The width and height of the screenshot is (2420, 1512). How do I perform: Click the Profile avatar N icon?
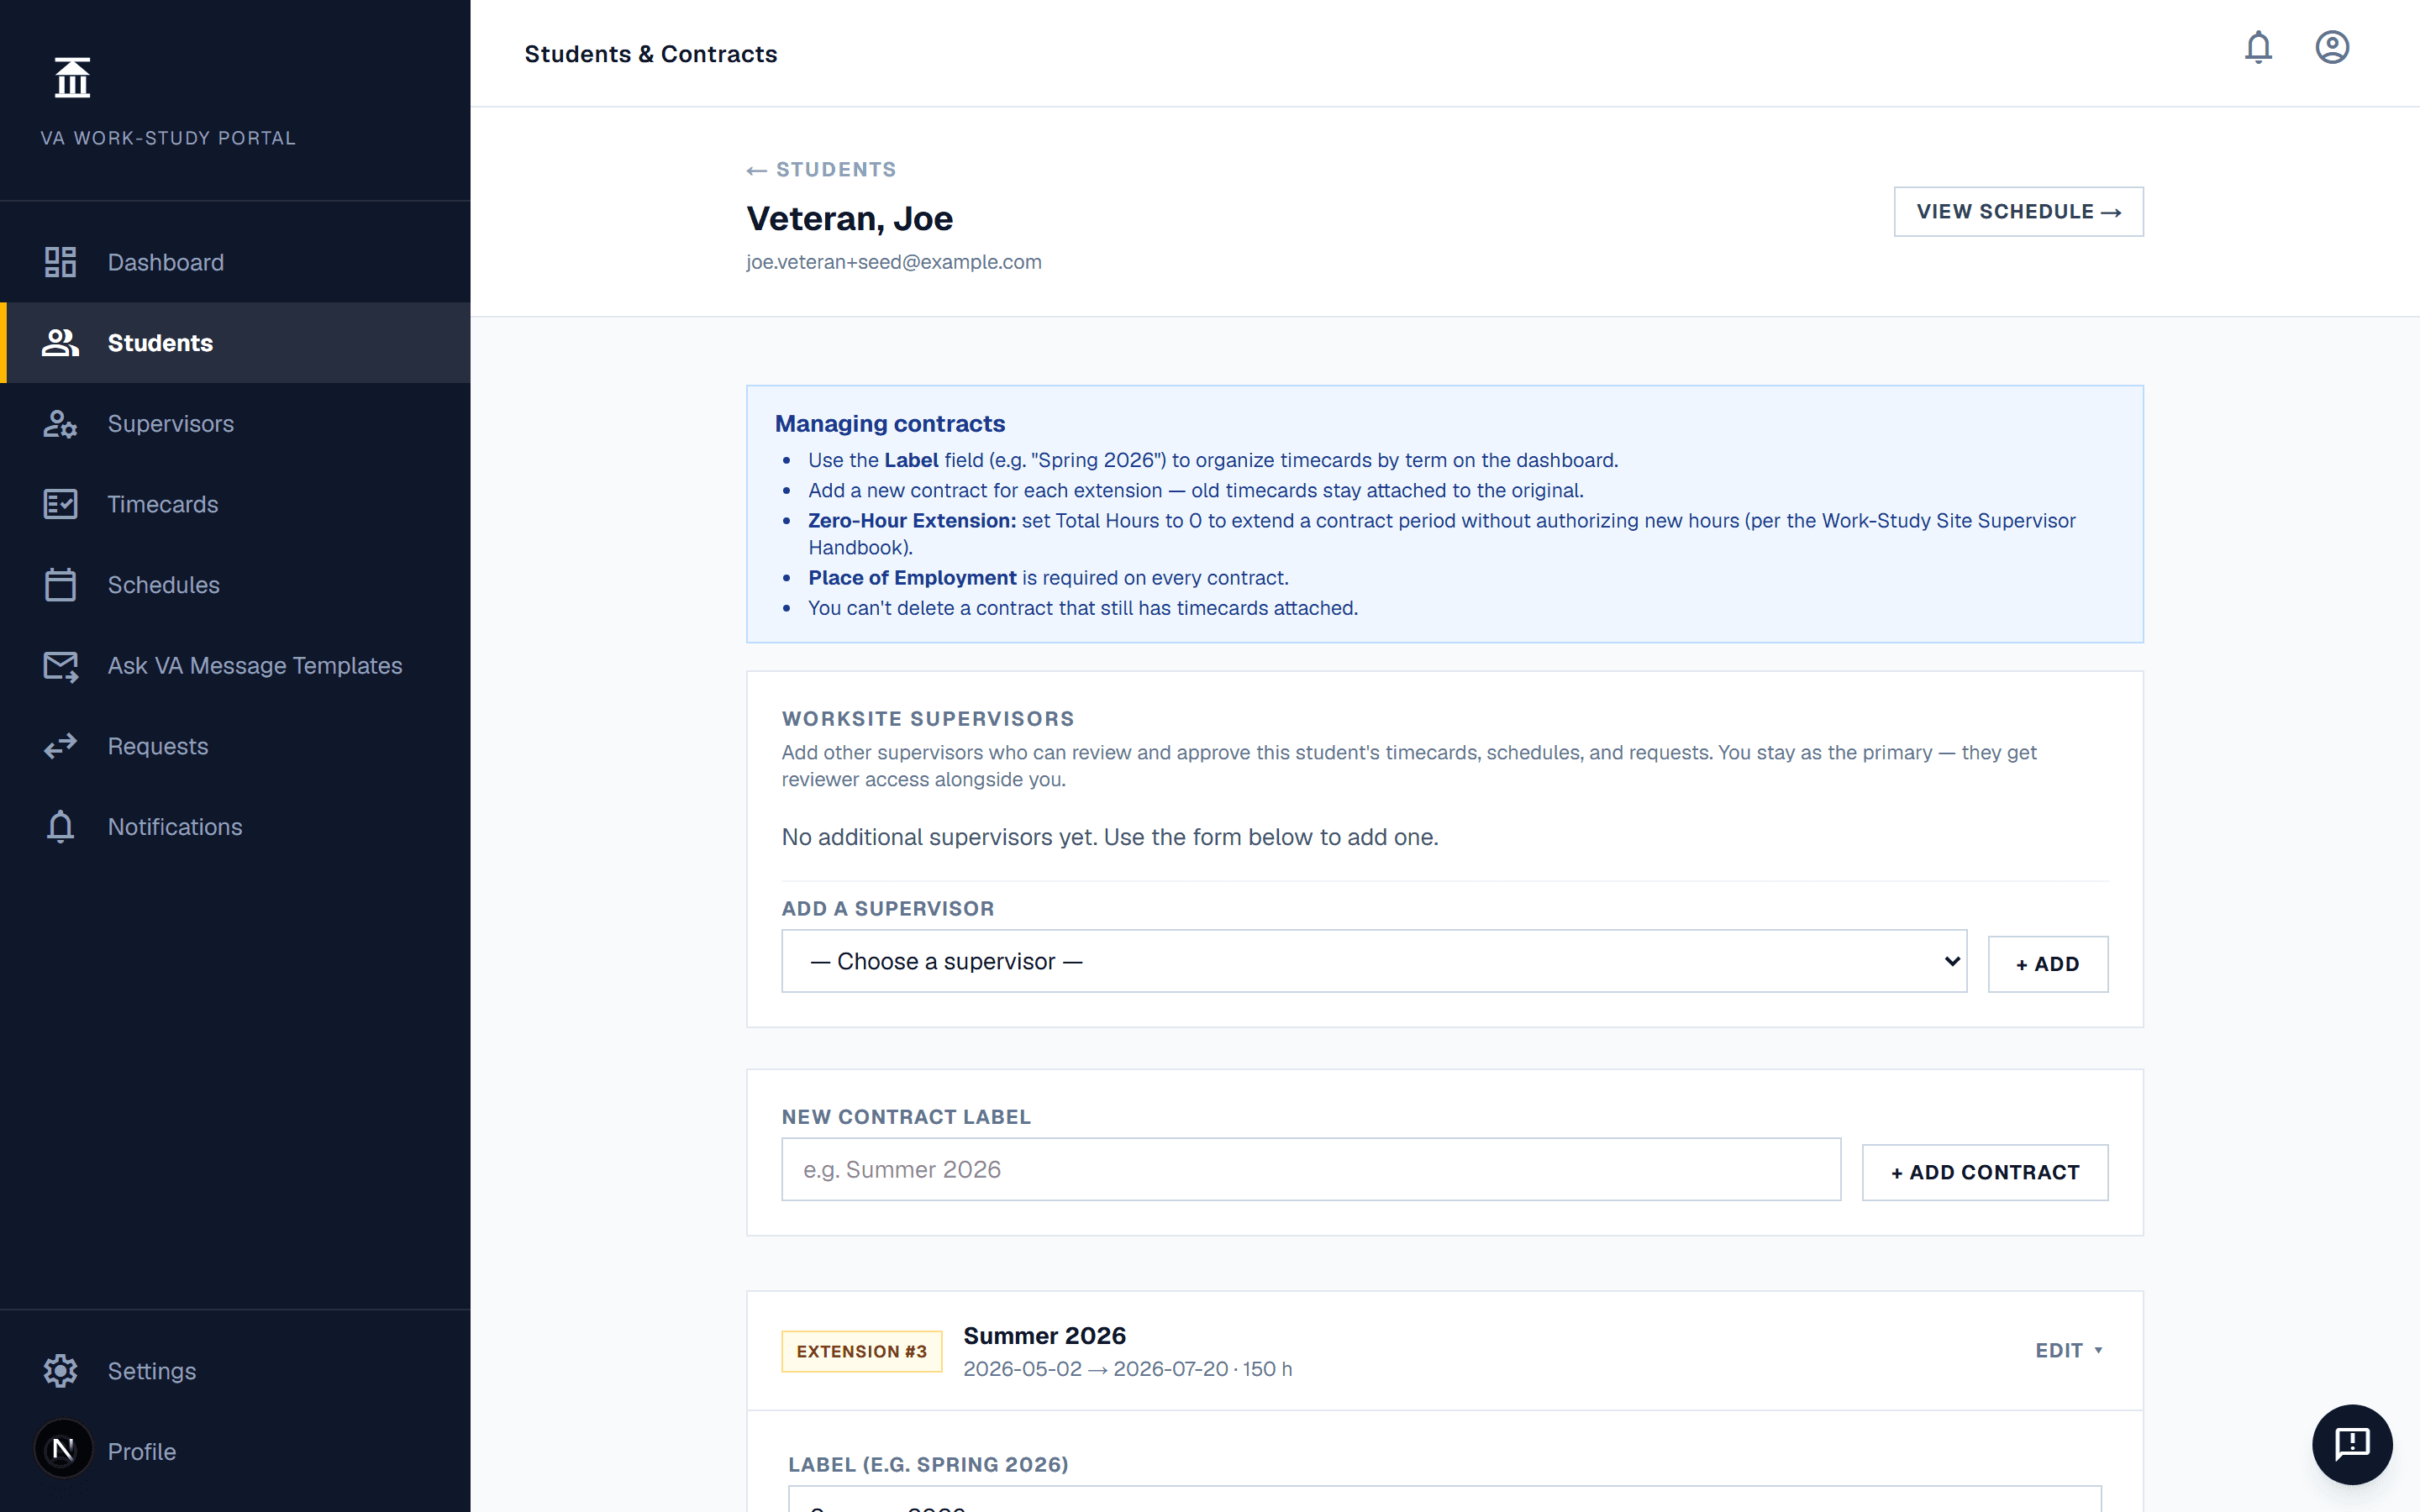(x=63, y=1449)
